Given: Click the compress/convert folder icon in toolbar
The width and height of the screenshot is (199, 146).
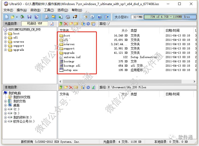Looking at the screenshot, I should point(54,17).
